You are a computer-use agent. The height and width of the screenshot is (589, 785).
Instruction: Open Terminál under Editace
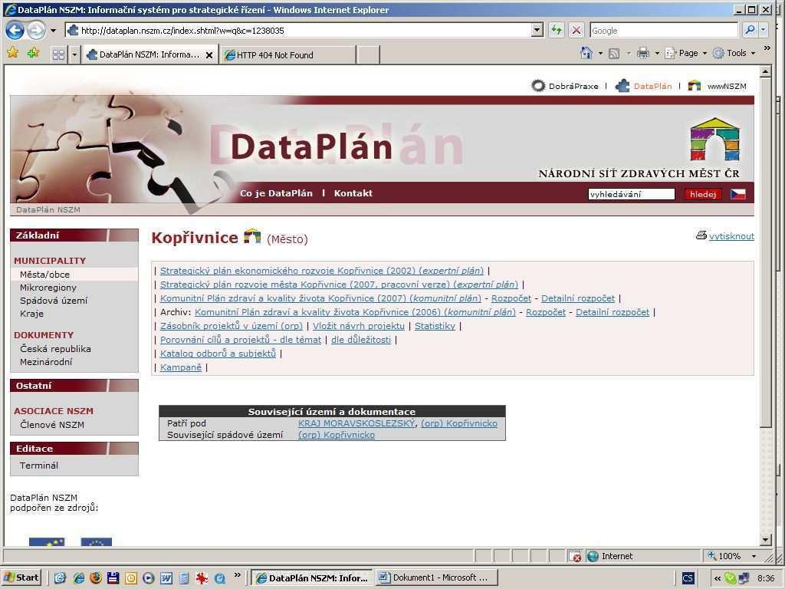(39, 466)
